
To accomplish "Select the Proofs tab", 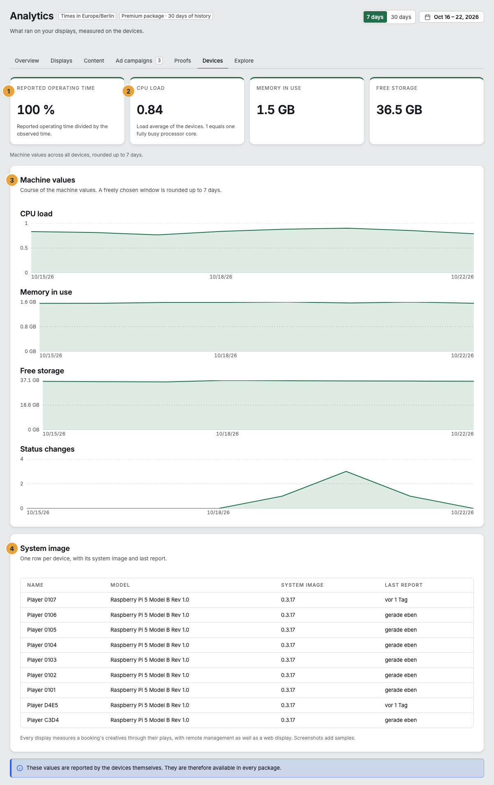I will [x=182, y=61].
